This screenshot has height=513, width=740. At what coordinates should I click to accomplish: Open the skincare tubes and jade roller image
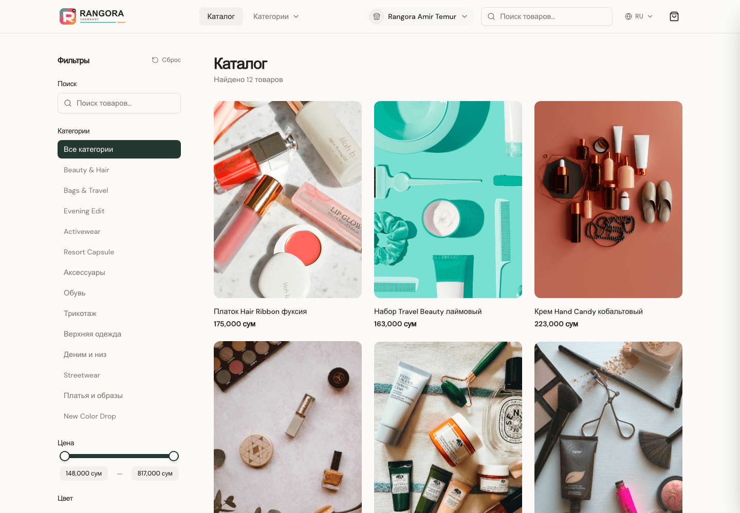click(448, 427)
